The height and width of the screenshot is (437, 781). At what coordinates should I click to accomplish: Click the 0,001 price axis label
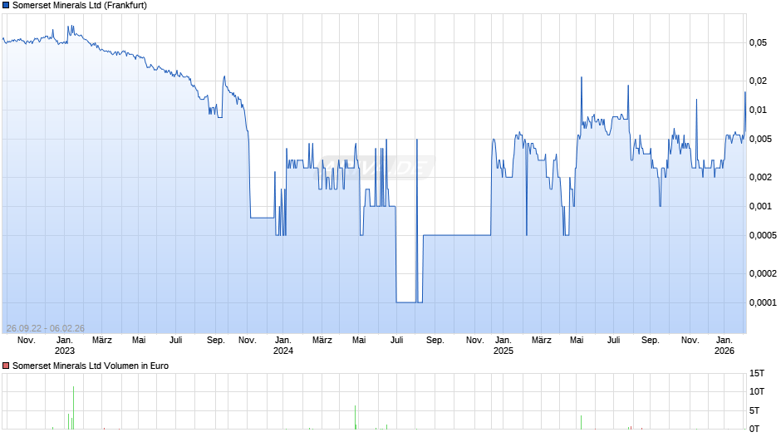tap(760, 206)
